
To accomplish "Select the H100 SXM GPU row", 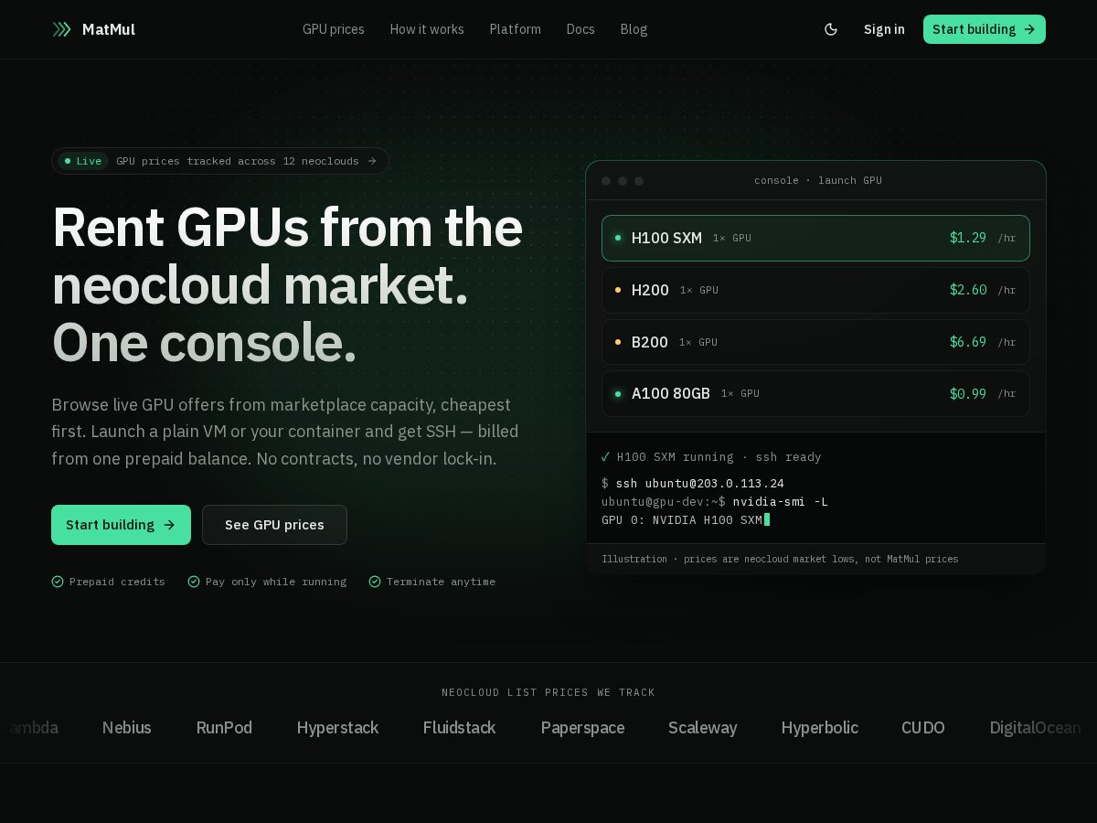I will (x=815, y=238).
